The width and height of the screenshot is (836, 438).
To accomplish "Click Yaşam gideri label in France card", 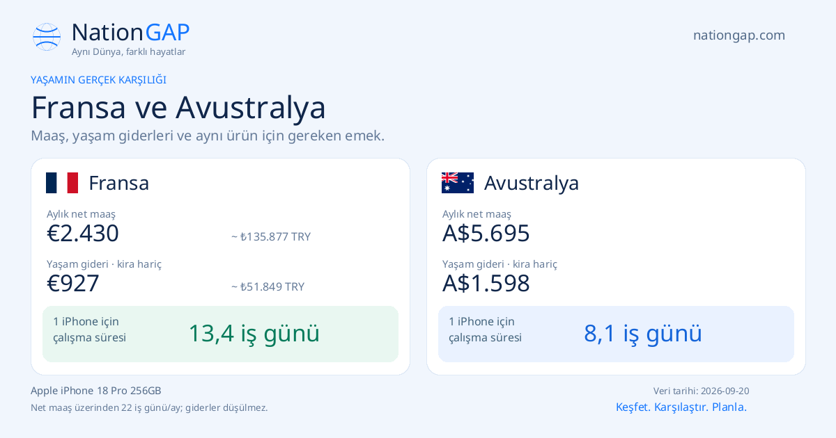I will point(104,263).
